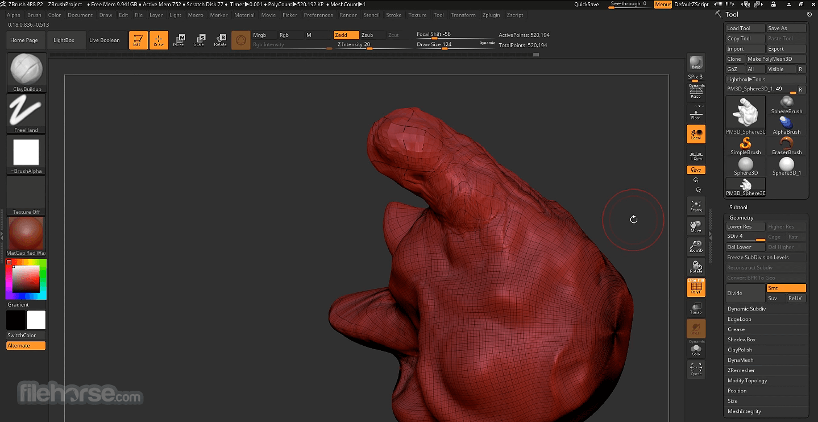Toggle Local transformations button
The image size is (818, 422).
696,134
